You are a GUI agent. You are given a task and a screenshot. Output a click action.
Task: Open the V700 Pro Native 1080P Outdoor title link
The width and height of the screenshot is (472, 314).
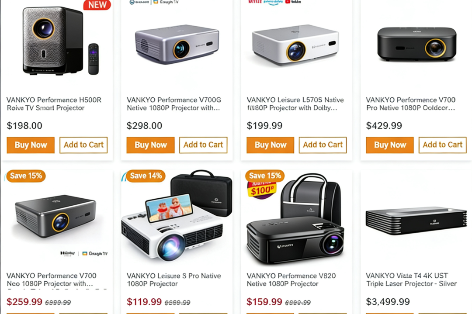[x=410, y=104]
